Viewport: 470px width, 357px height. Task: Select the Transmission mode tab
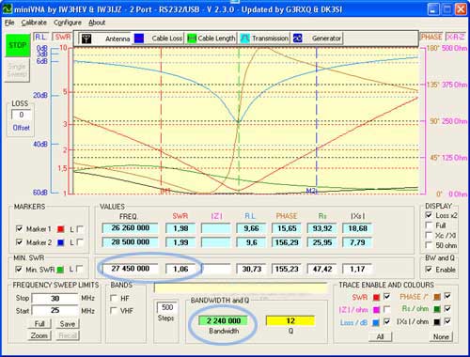pyautogui.click(x=264, y=39)
